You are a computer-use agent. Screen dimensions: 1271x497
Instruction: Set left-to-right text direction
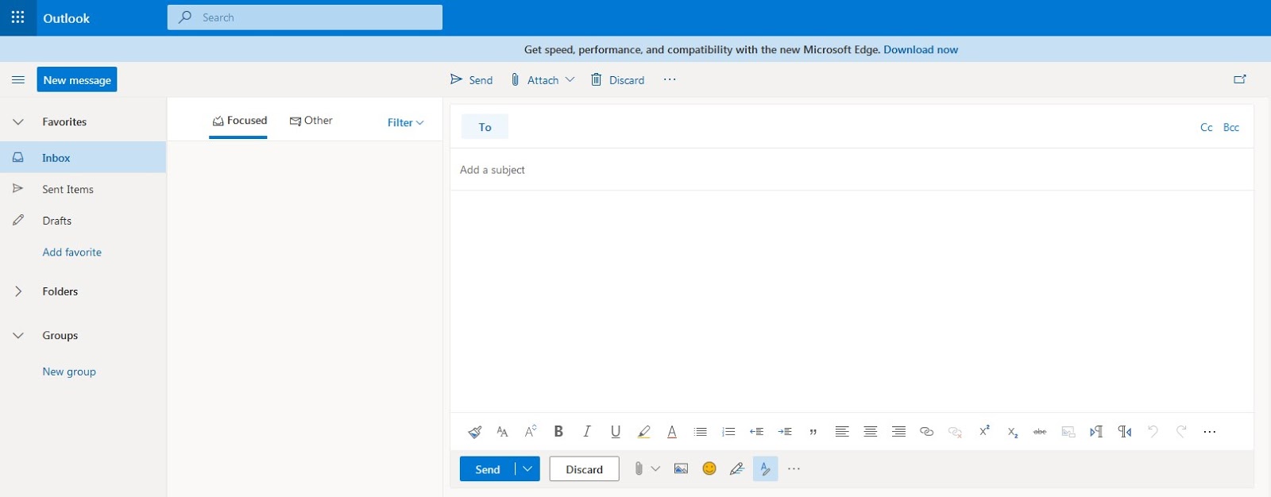[x=1096, y=432]
